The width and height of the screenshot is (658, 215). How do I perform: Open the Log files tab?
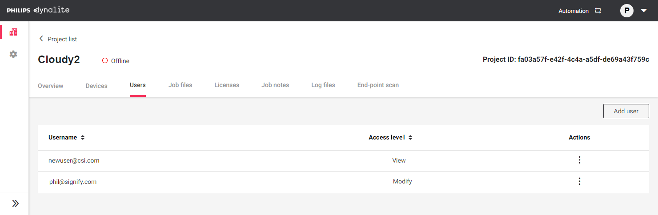pos(323,85)
